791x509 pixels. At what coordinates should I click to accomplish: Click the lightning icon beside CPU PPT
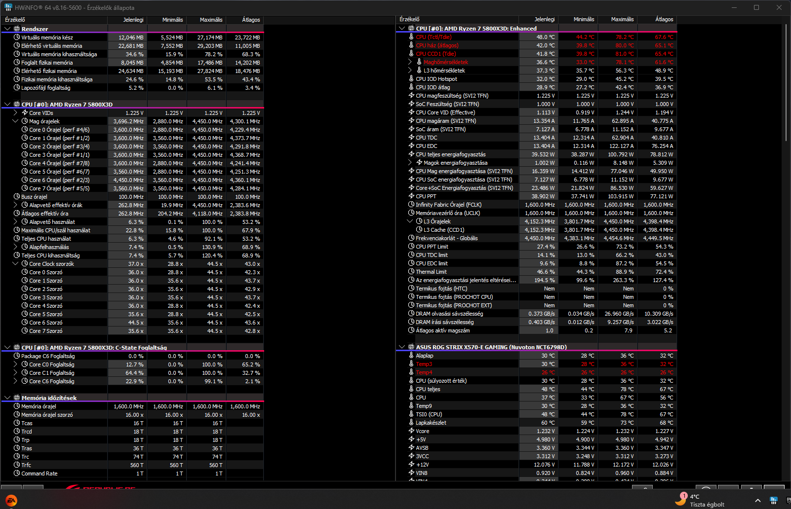pos(411,196)
